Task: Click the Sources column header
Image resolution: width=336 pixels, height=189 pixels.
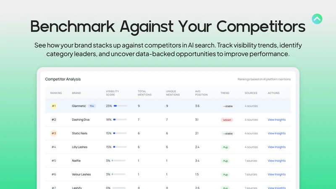Action: click(251, 93)
